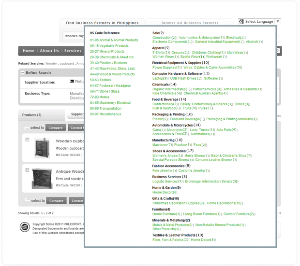
Task: Open 64-67 Footwear / Headgear link
Action: 110,86
